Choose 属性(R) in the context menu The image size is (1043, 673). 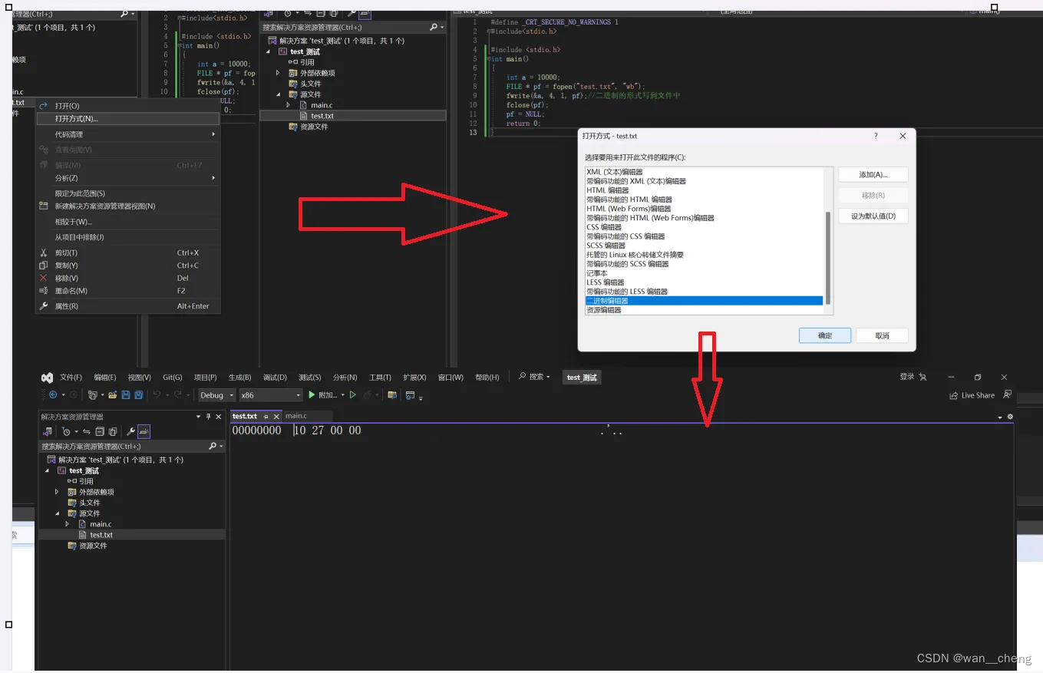(127, 306)
